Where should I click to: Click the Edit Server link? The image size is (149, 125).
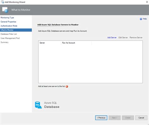(x=123, y=37)
